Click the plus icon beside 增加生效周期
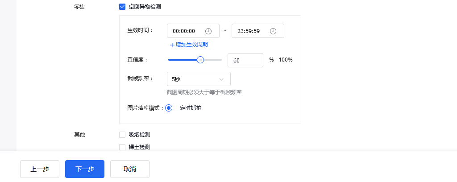 pos(172,45)
